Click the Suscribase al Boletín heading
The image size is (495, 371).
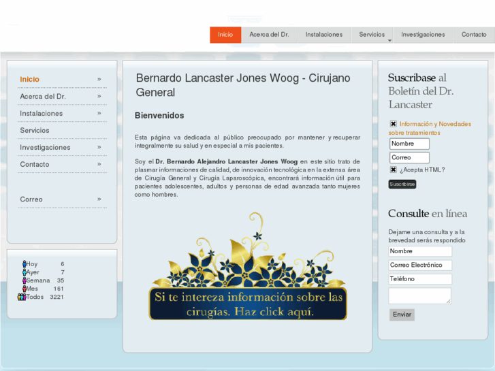pos(421,91)
